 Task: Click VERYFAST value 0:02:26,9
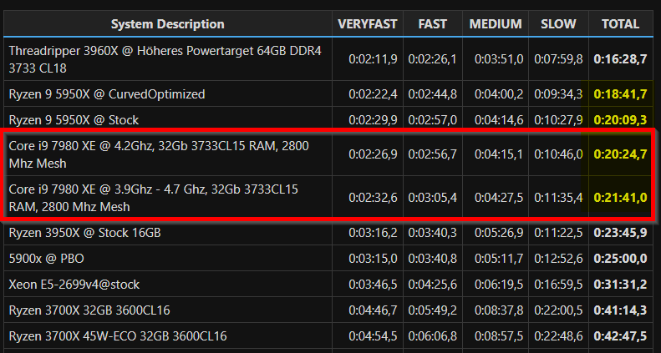pos(373,154)
